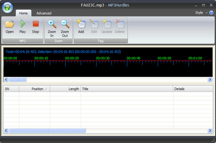Sort tag list by Details column
The image size is (216, 143).
(x=193, y=89)
